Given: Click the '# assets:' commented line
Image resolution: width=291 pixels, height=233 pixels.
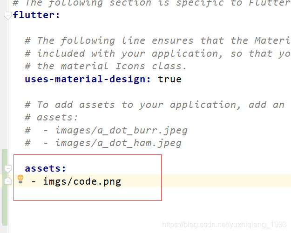Looking at the screenshot, I should 51,118.
